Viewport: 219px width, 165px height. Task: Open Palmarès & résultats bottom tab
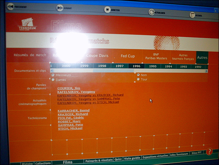tap(99, 160)
